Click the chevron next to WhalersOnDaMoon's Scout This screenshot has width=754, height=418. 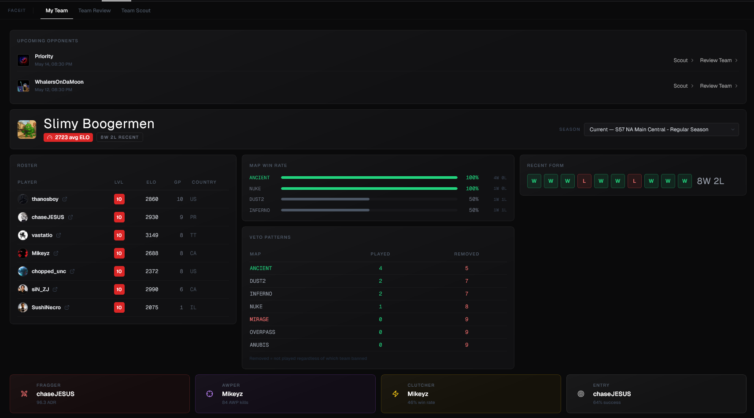[692, 86]
